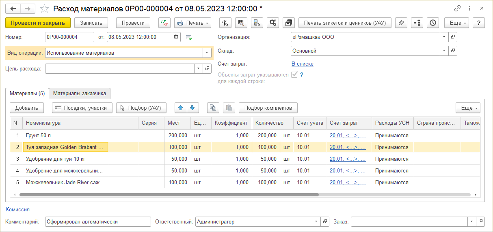This screenshot has width=493, height=232.
Task: Open the Комиссия link
Action: pos(17,210)
